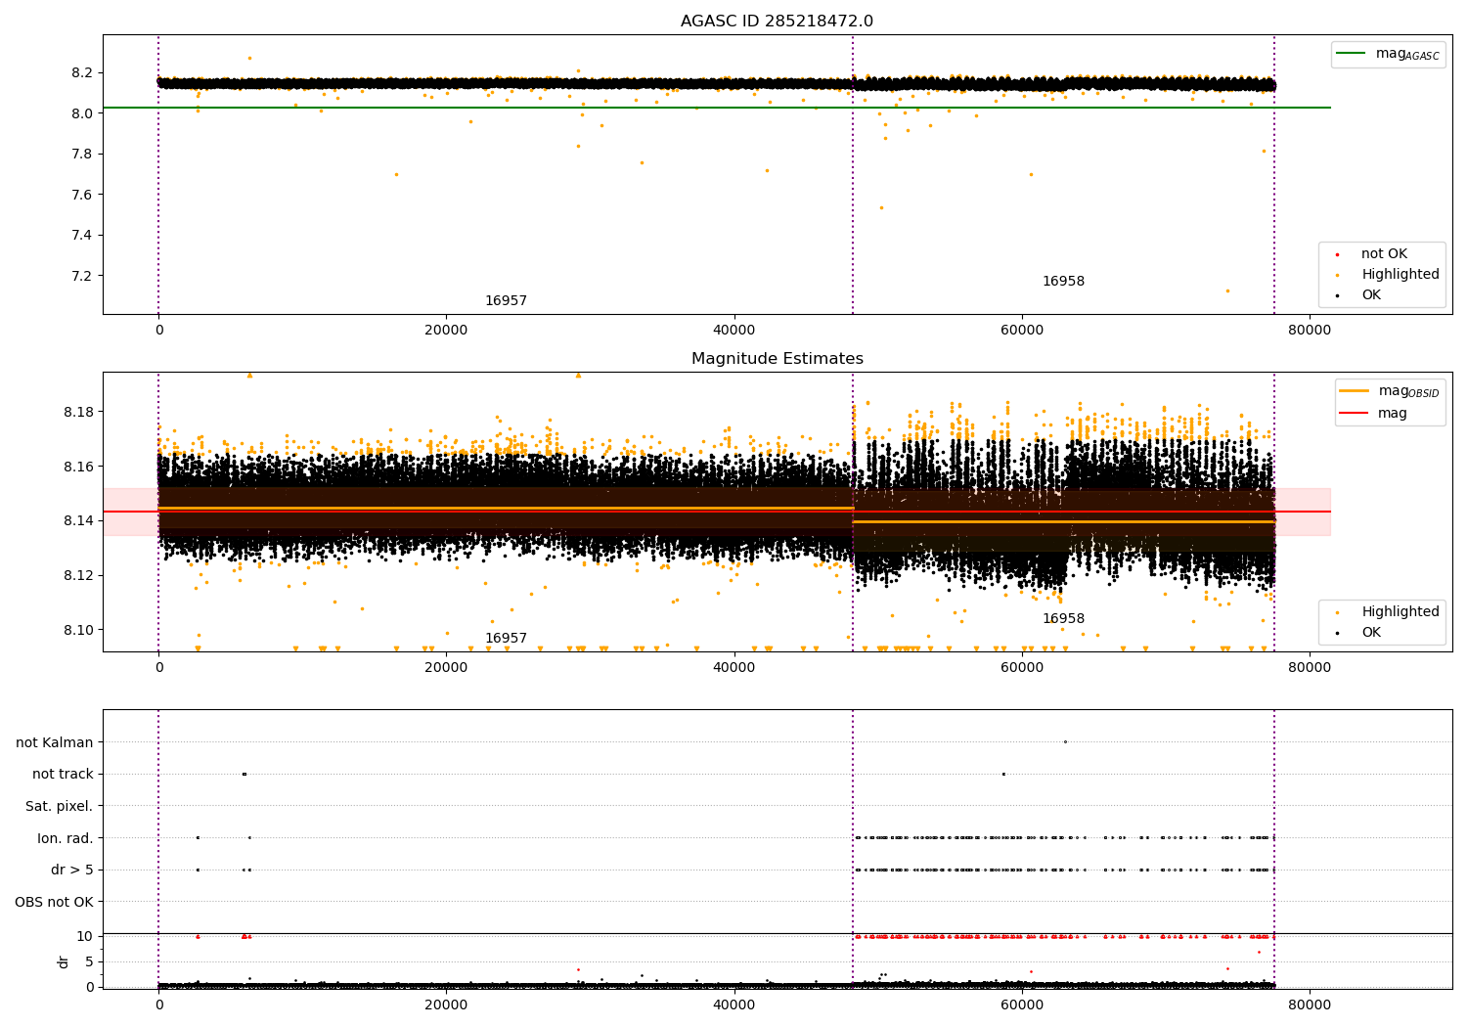This screenshot has width=1467, height=1027.
Task: Click the "Magnitude Estimates" plot title
Action: pos(777,359)
